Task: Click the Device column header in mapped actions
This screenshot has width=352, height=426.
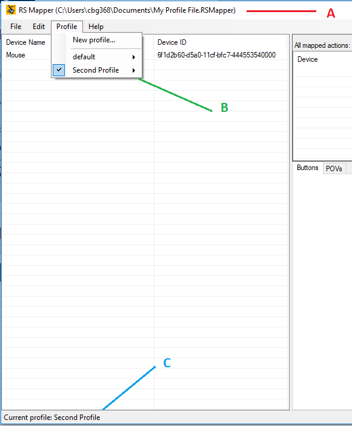Action: tap(307, 59)
